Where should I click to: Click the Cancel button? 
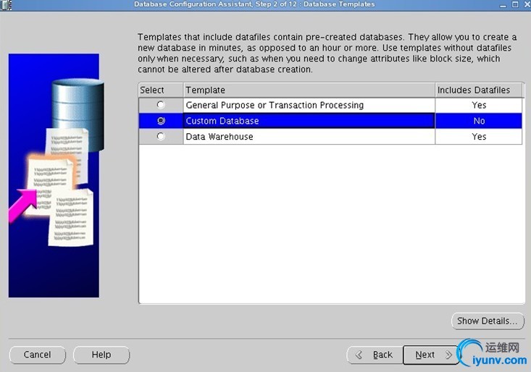tap(37, 355)
